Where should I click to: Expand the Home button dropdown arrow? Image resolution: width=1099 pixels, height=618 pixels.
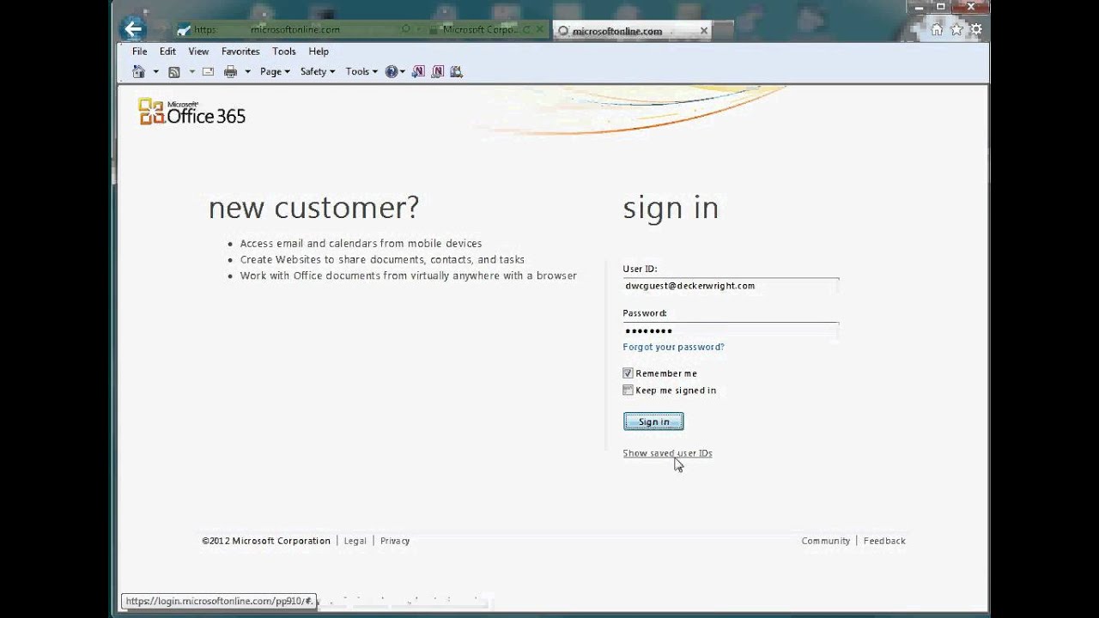tap(155, 72)
